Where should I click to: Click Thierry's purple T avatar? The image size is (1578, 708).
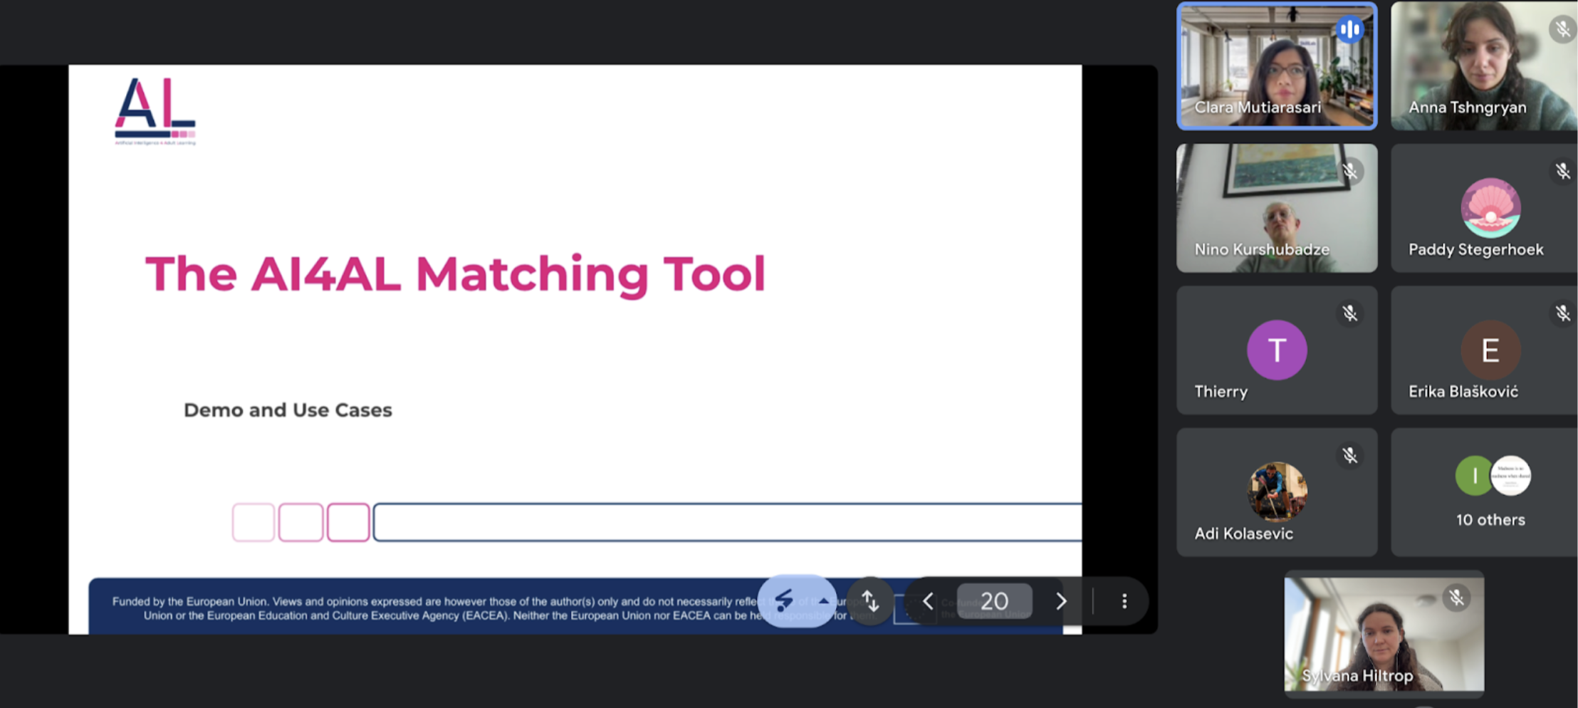click(x=1277, y=350)
